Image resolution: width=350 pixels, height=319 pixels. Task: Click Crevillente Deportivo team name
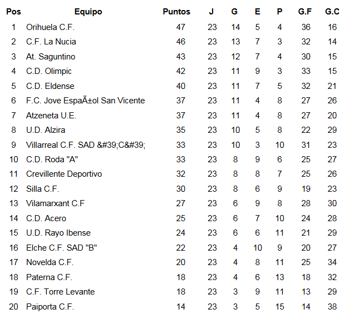pyautogui.click(x=64, y=174)
